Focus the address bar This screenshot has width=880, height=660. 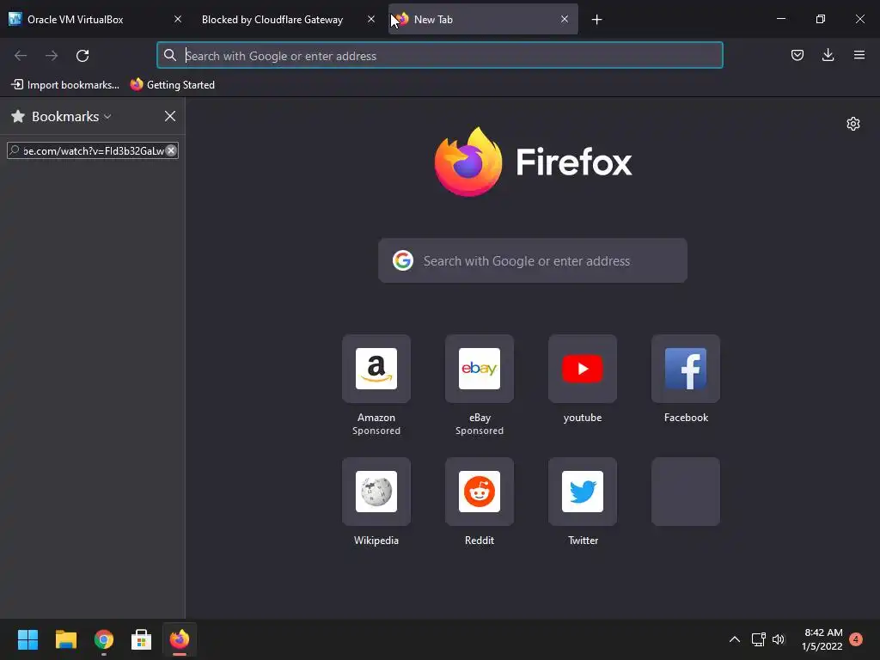click(439, 56)
